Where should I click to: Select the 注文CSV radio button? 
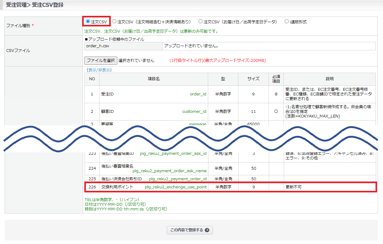88,21
